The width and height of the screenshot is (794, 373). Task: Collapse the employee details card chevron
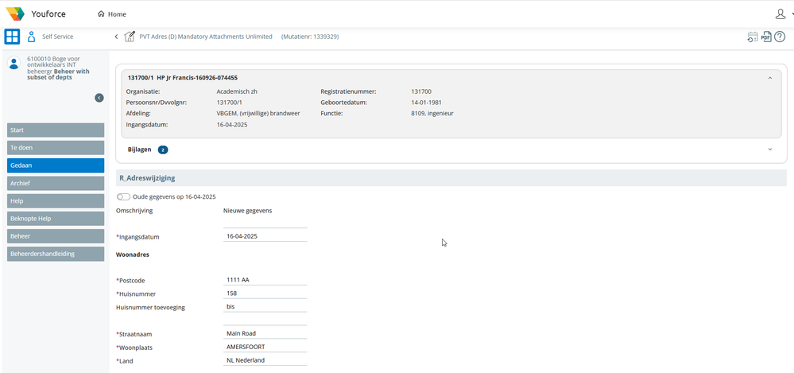[770, 78]
